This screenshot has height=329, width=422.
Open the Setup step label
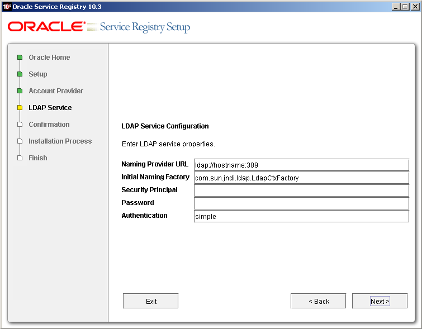[38, 74]
